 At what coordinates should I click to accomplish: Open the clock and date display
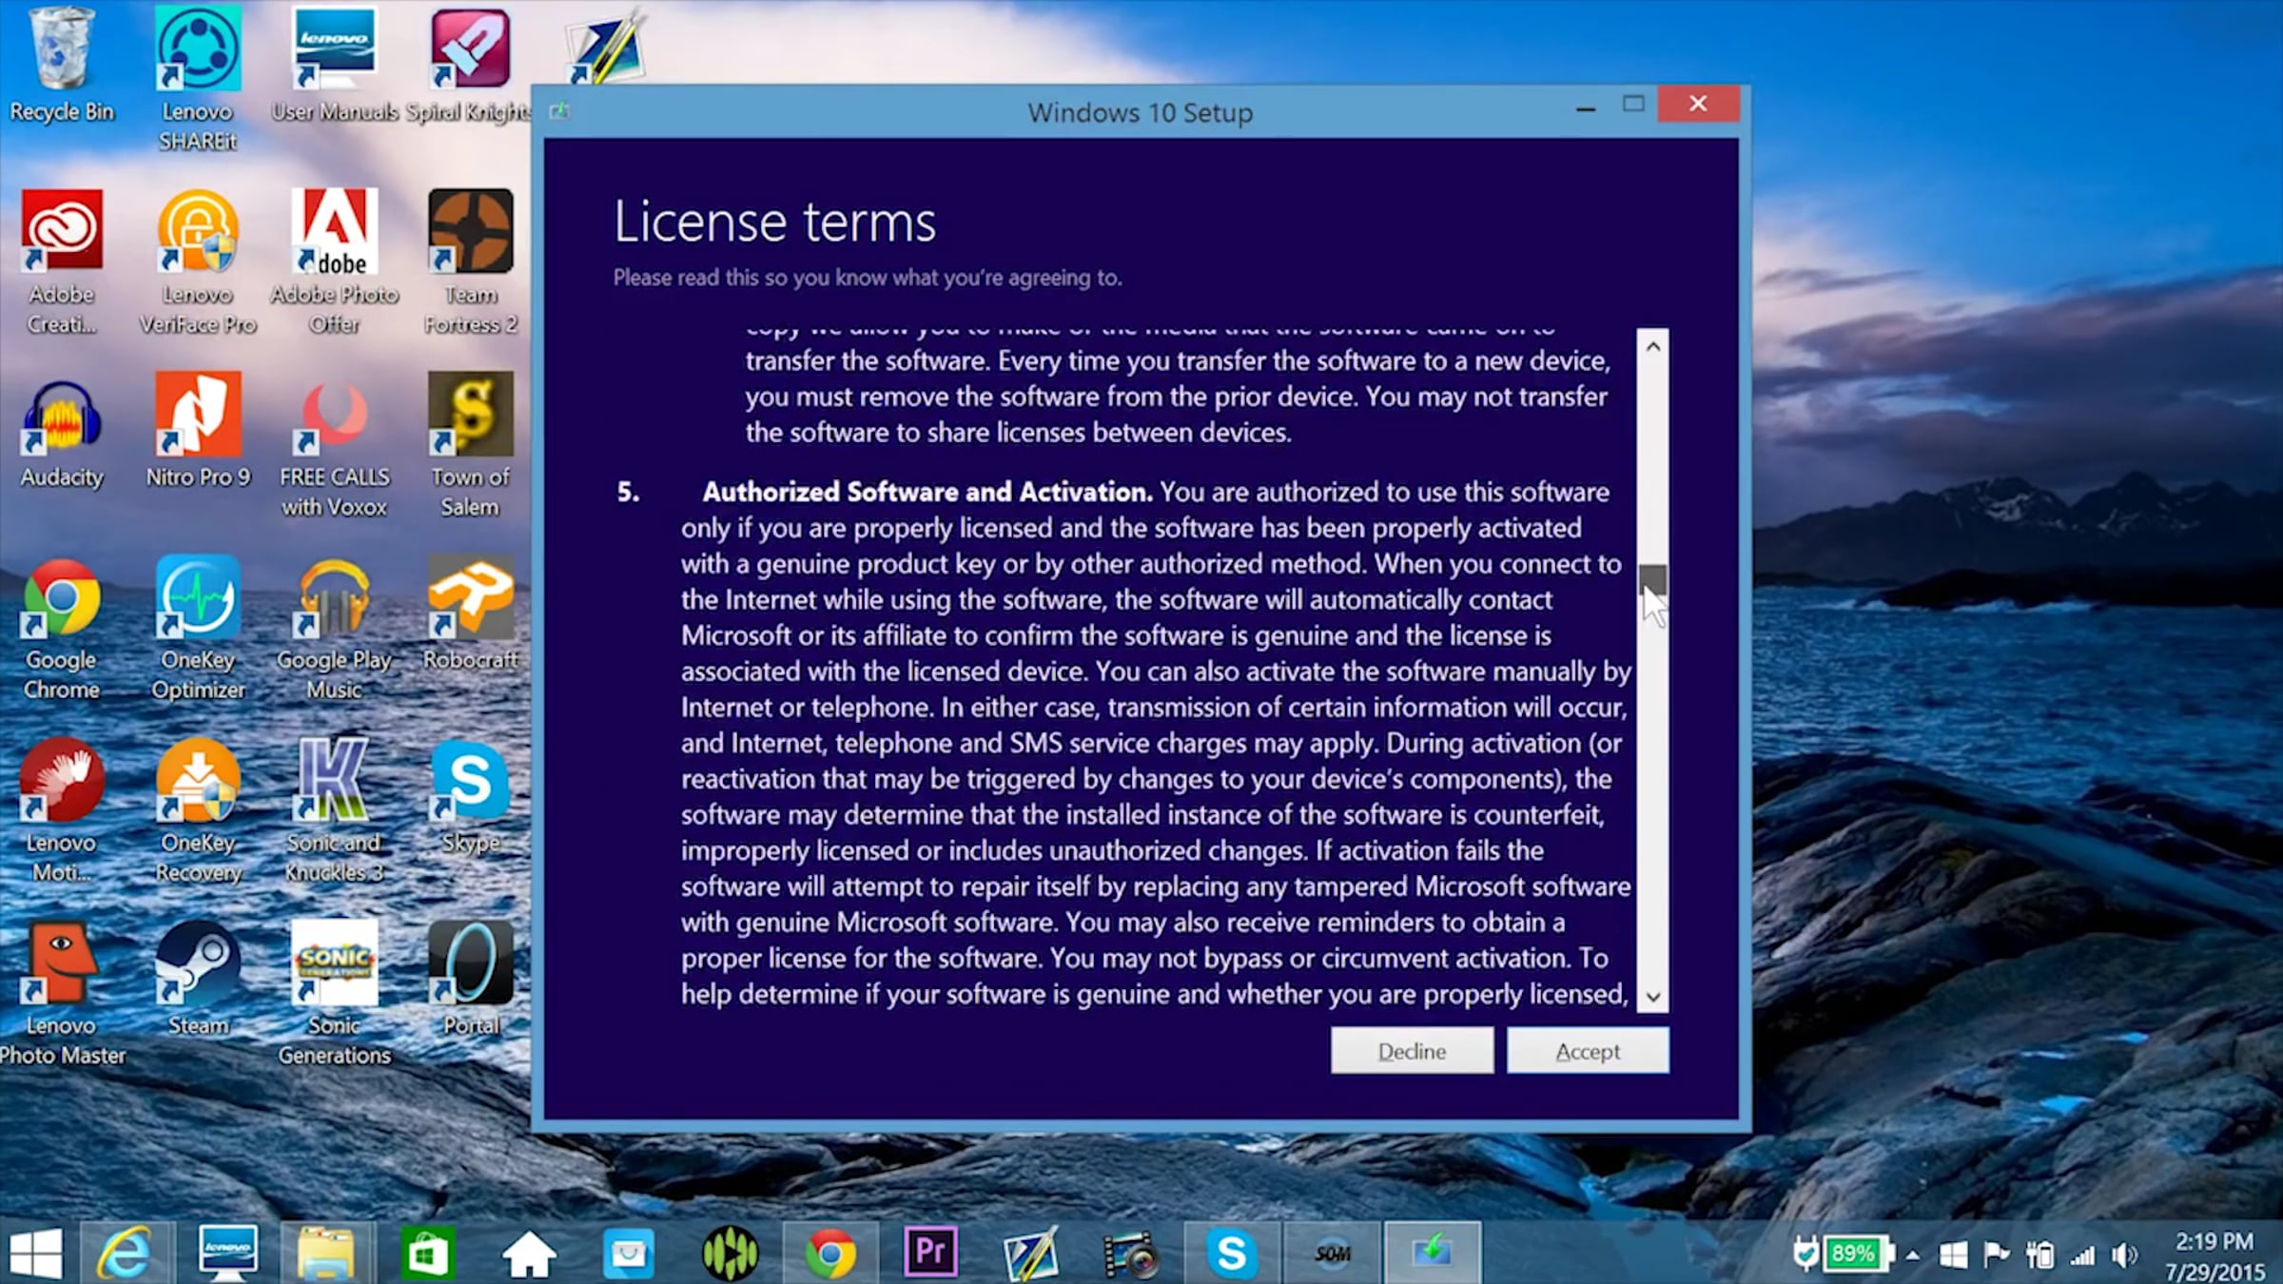(x=2215, y=1255)
